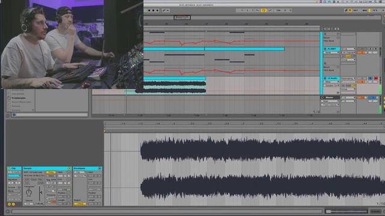The image size is (385, 216).
Task: Halve tempo with :2 button
Action: (x=48, y=187)
